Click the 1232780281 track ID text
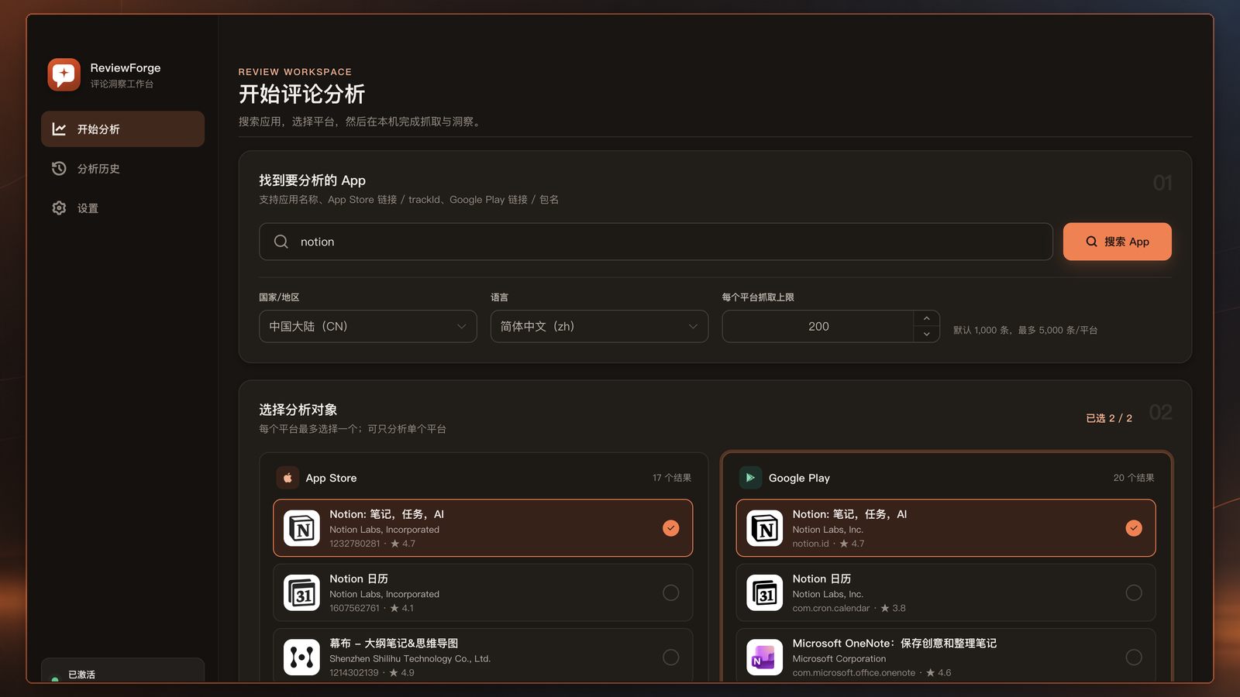1240x697 pixels. 355,544
